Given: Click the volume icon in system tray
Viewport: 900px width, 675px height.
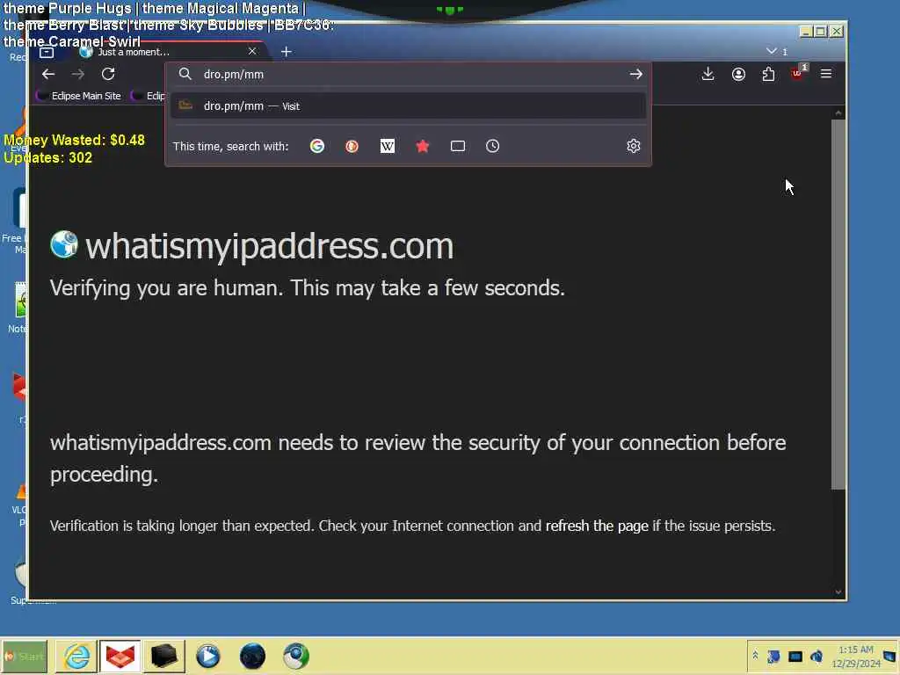Looking at the screenshot, I should (x=817, y=656).
